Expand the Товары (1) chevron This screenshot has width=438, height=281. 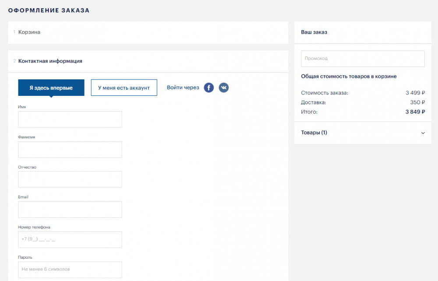(423, 133)
